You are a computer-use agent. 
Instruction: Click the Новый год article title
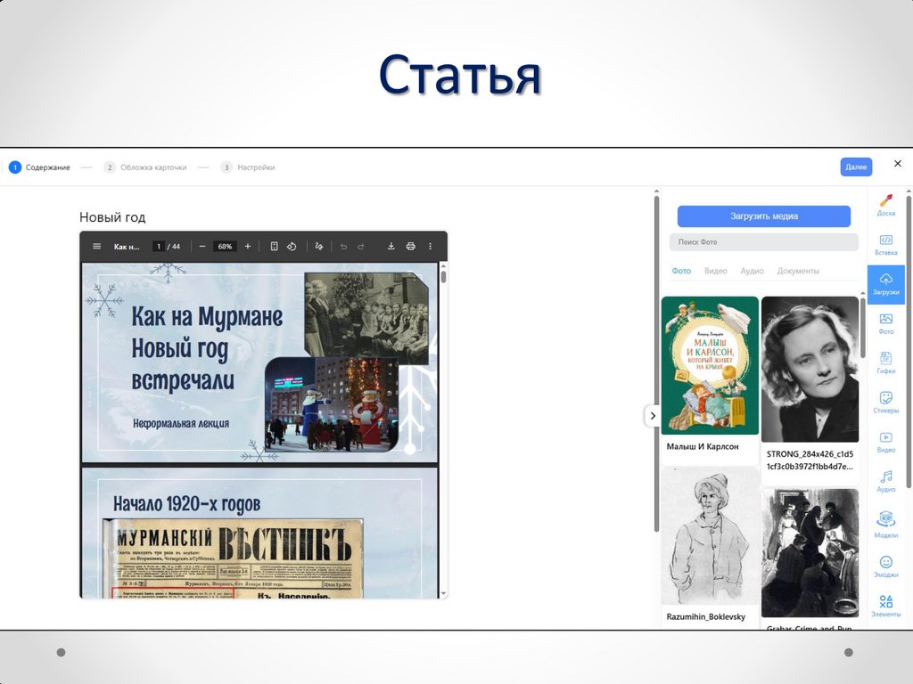click(112, 217)
